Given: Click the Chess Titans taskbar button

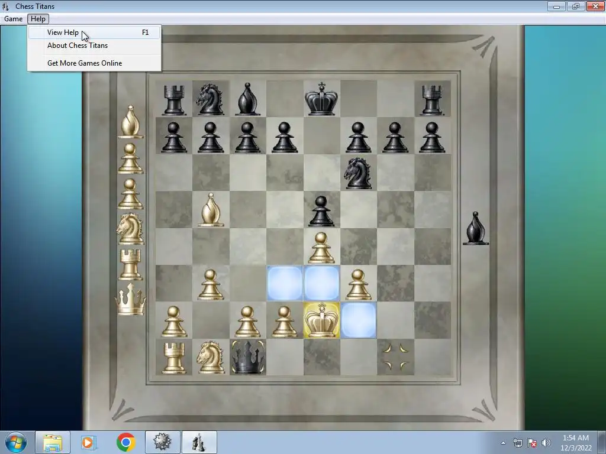Looking at the screenshot, I should coord(199,442).
